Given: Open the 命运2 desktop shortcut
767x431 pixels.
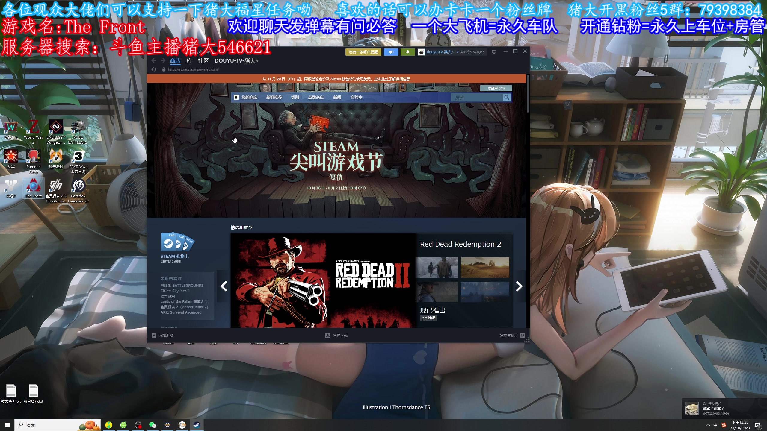Looking at the screenshot, I should point(11,189).
